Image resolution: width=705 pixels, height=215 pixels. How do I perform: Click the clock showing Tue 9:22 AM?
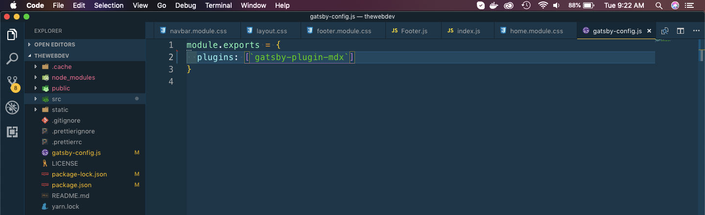coord(624,5)
